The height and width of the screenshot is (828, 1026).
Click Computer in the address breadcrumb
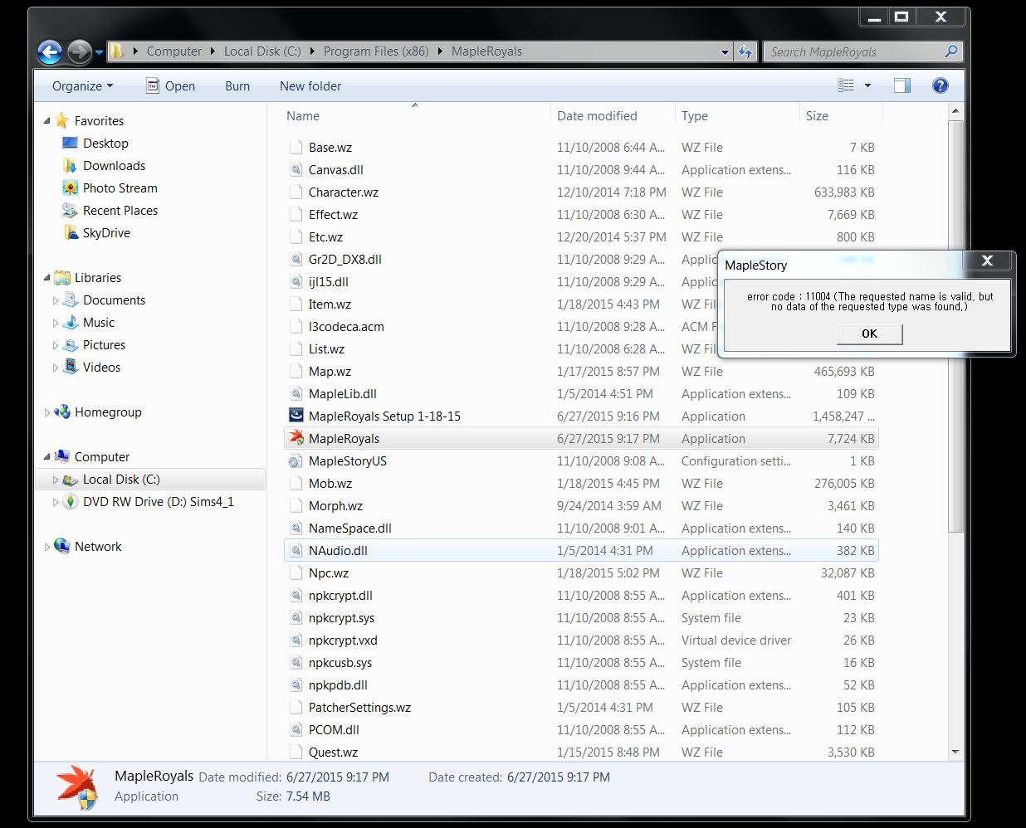174,51
